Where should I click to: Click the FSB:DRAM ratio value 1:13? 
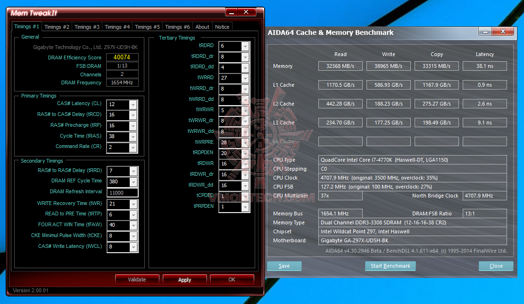pos(122,66)
